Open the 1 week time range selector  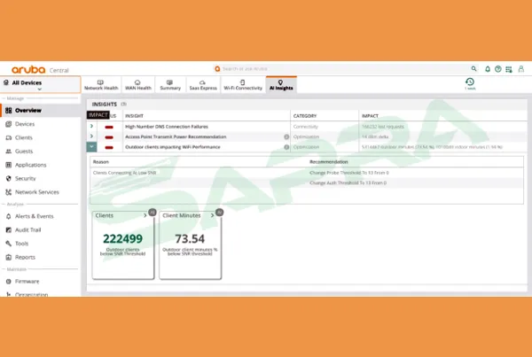(x=470, y=84)
